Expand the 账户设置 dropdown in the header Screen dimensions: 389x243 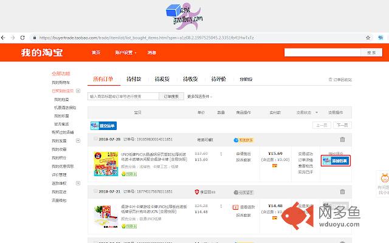[126, 53]
